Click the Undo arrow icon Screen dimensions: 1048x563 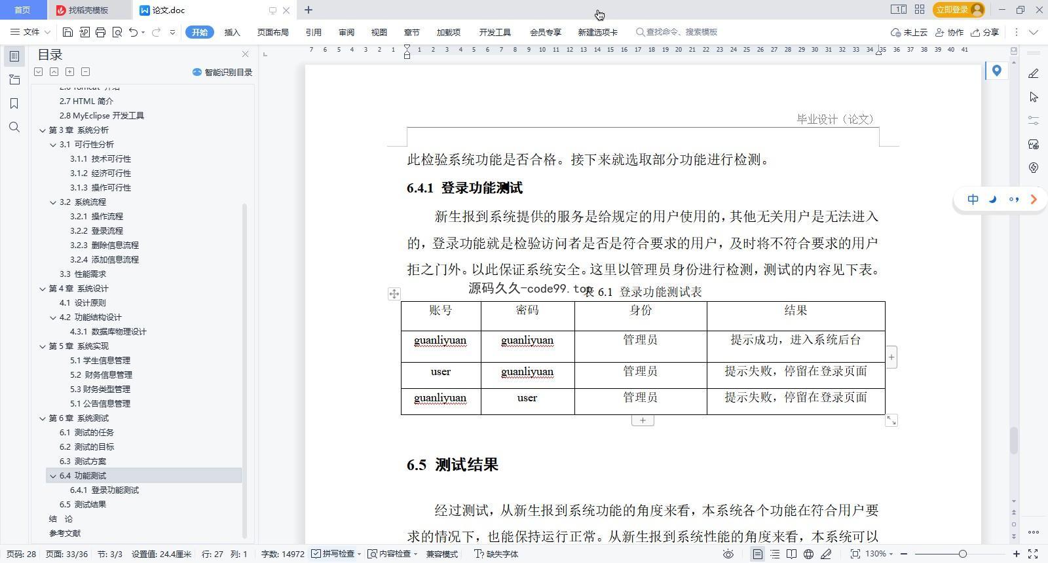(134, 32)
